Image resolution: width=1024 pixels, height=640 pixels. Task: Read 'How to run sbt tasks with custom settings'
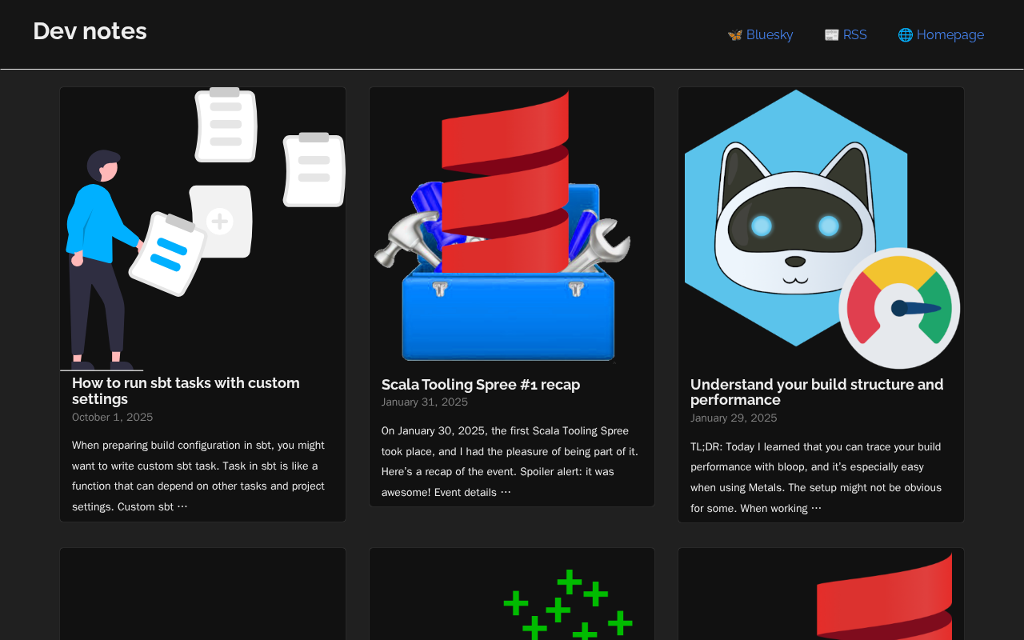pyautogui.click(x=186, y=390)
